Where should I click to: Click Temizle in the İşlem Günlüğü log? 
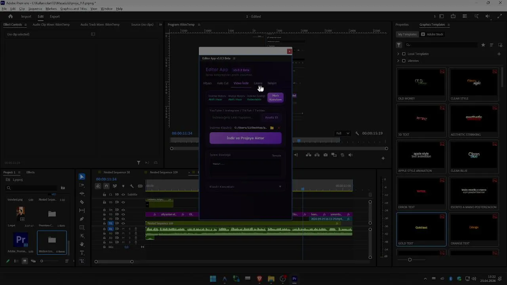(x=276, y=156)
